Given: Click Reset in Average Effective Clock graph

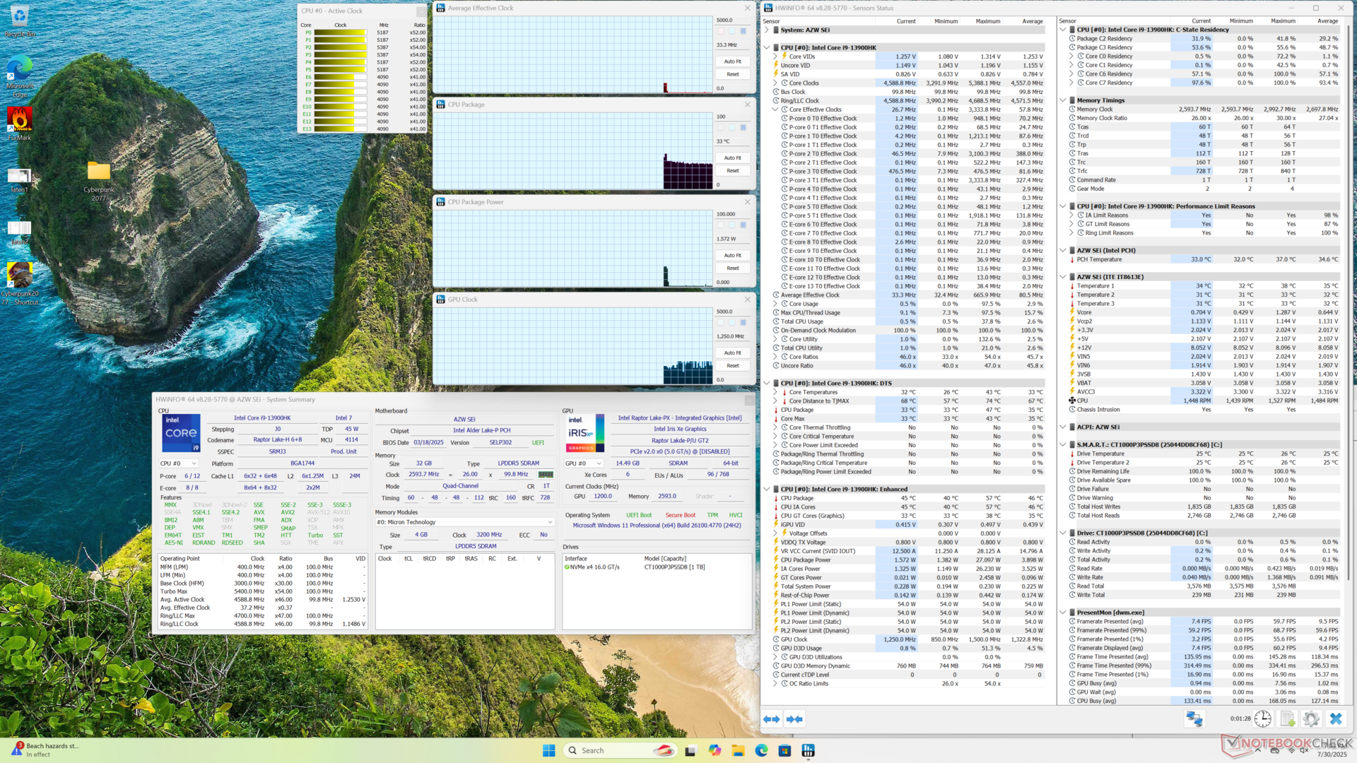Looking at the screenshot, I should click(x=733, y=74).
